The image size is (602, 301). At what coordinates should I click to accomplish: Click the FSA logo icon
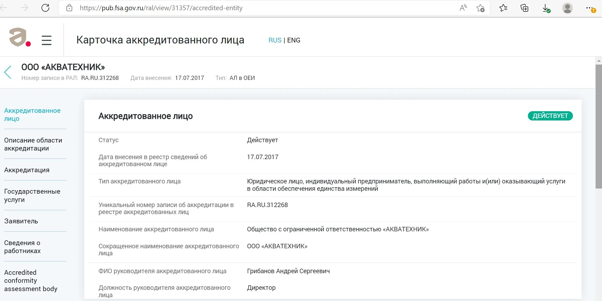pos(20,37)
